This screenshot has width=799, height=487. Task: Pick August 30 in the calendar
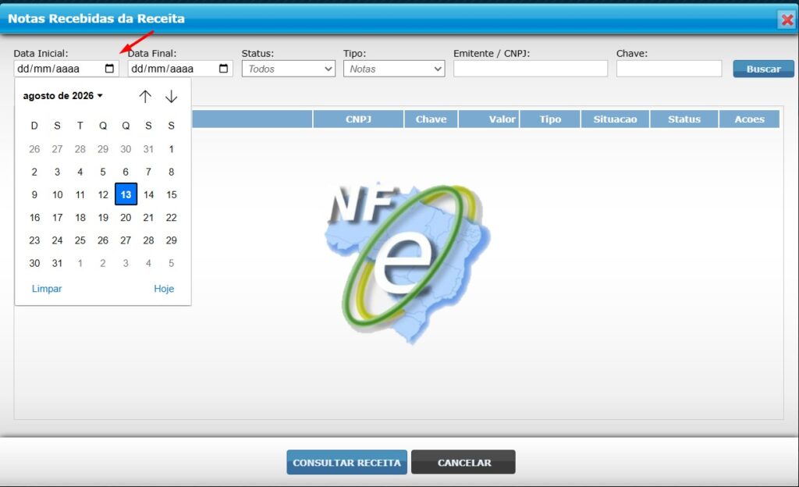[34, 263]
